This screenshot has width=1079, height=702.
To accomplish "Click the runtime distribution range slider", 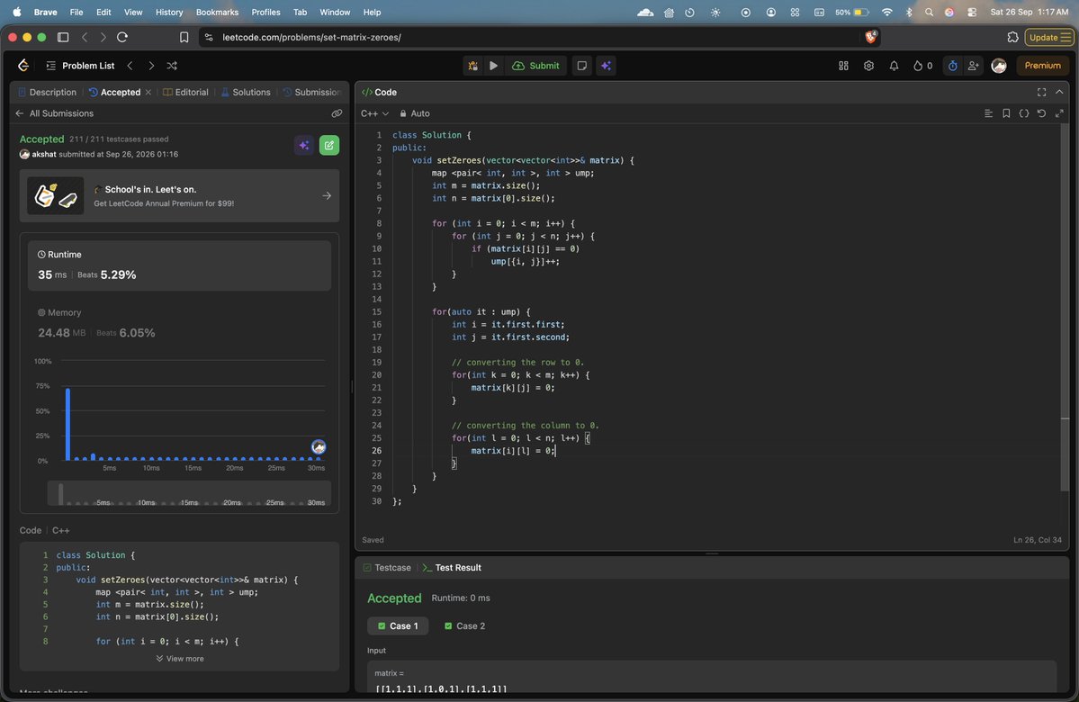I will point(189,493).
